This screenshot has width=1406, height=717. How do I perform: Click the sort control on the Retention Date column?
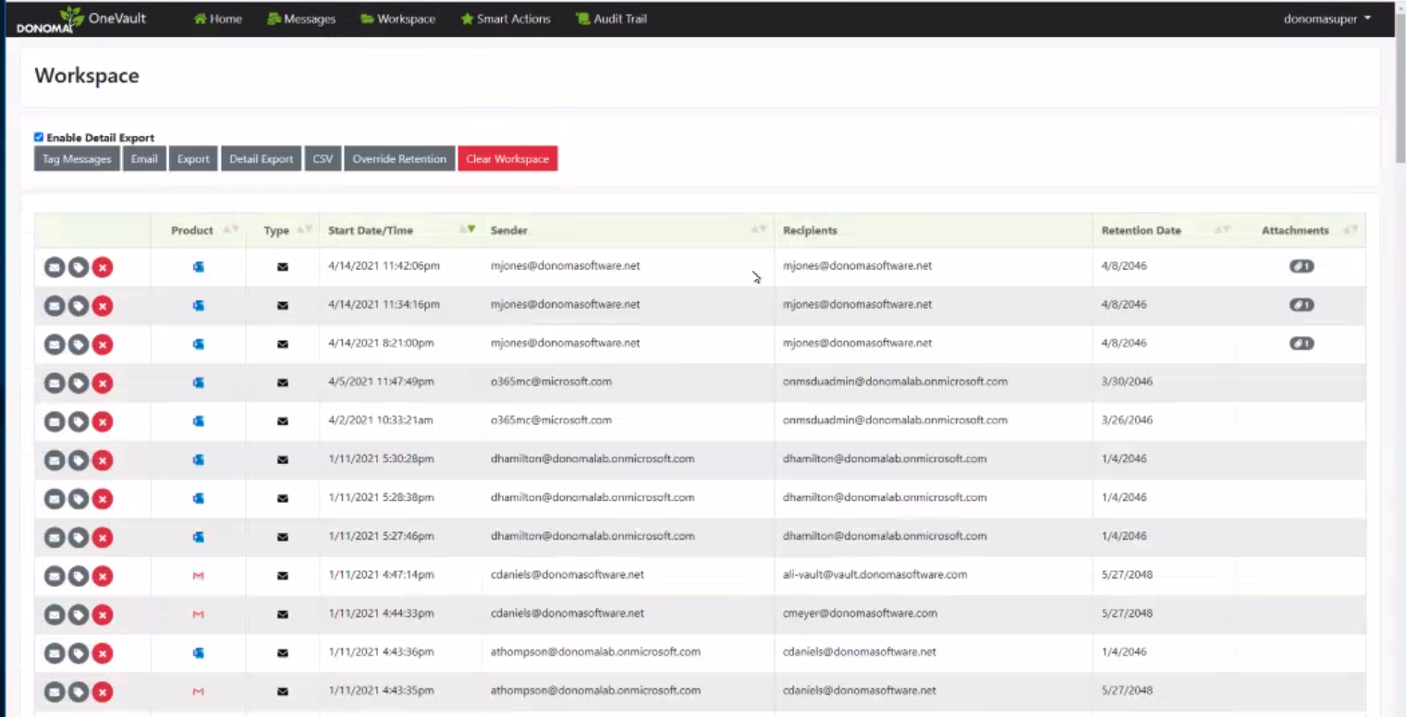pyautogui.click(x=1219, y=229)
